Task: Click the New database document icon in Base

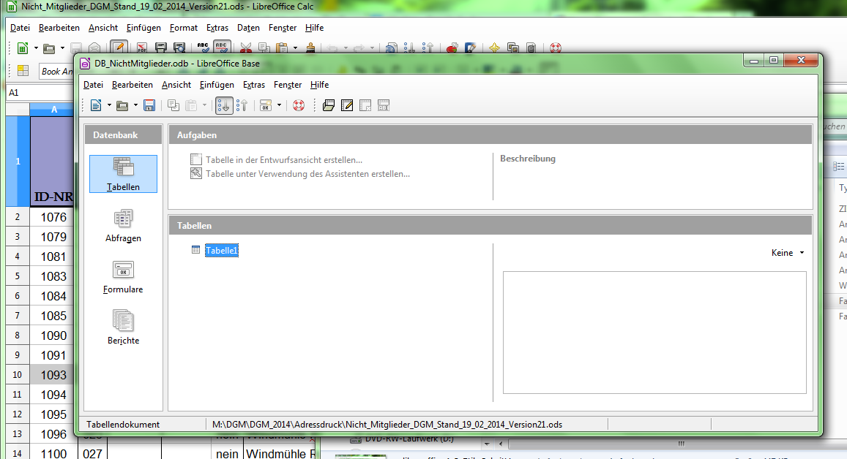Action: point(96,105)
